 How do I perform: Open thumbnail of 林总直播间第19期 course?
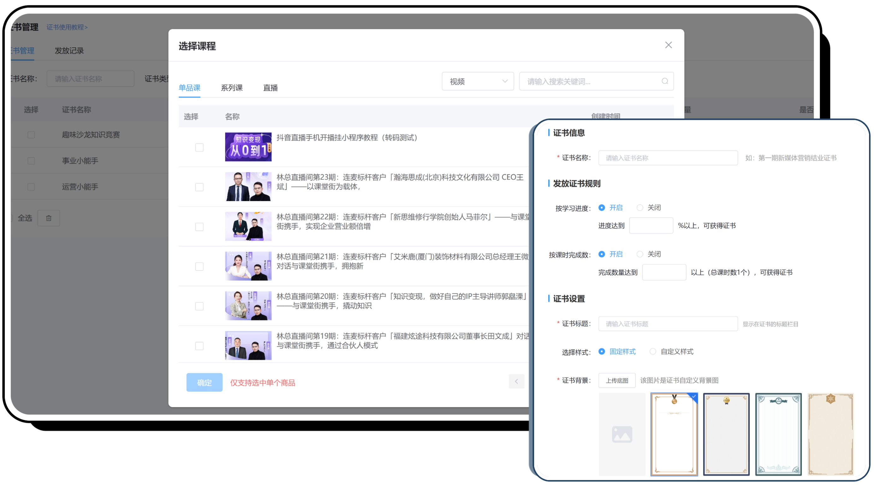[248, 346]
